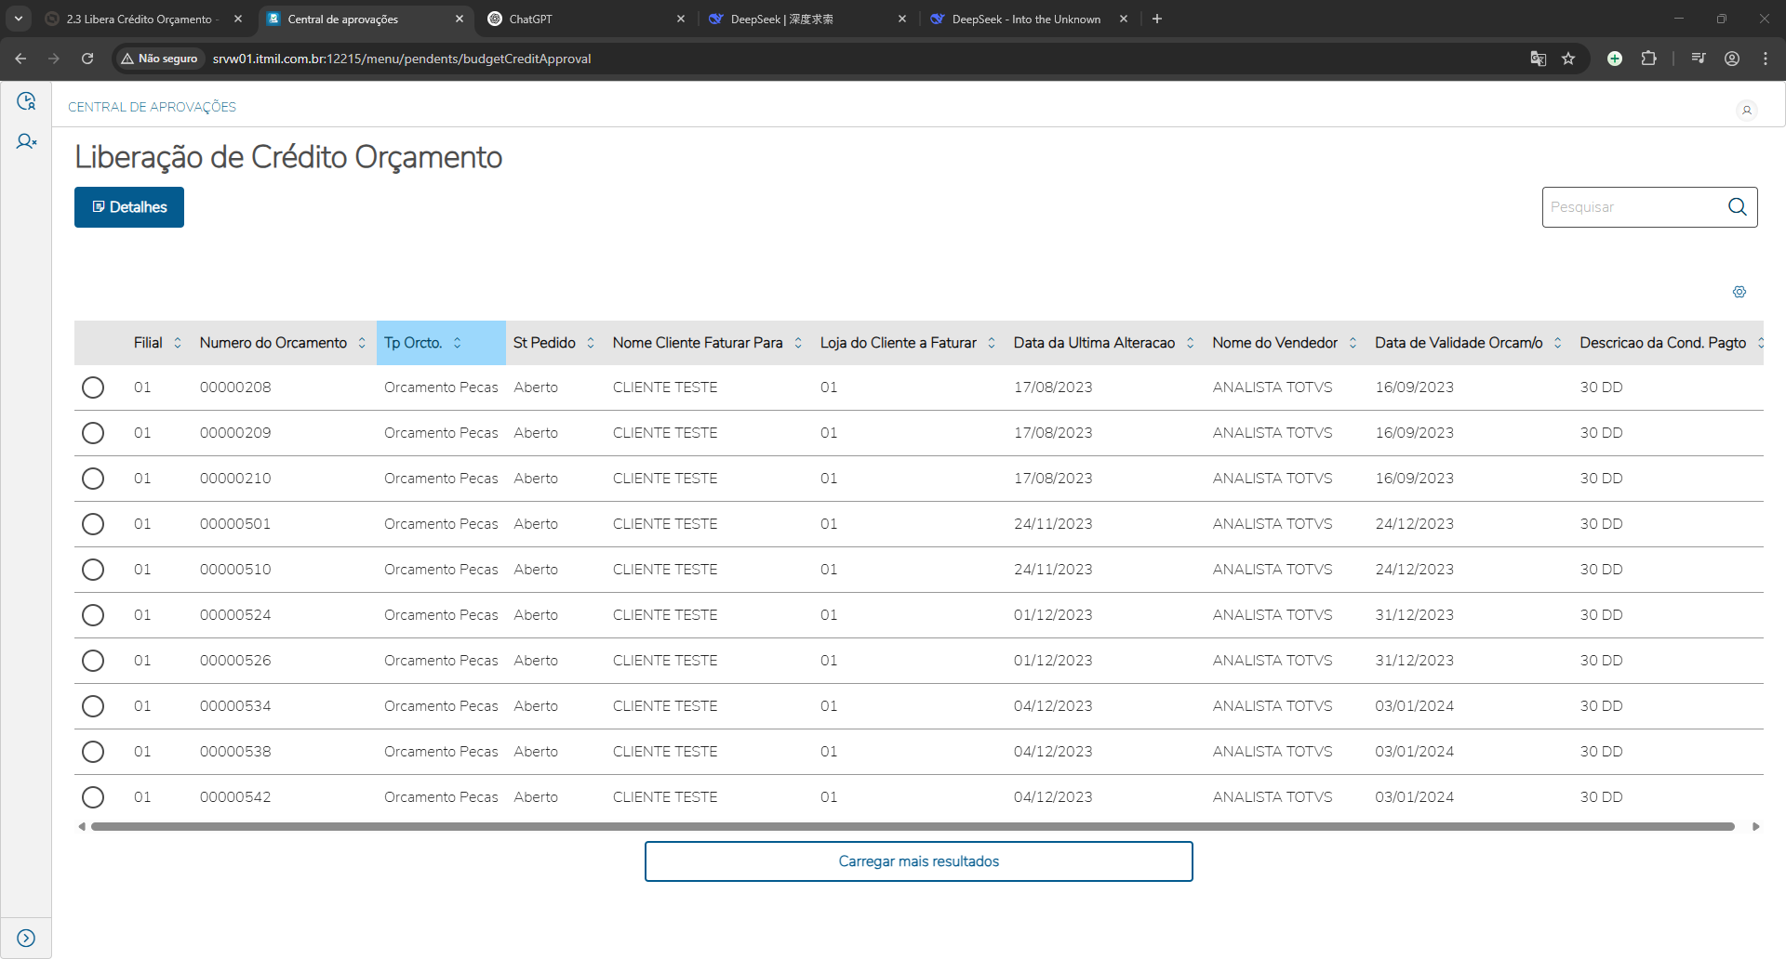Click Carregar mais resultados button
Image resolution: width=1786 pixels, height=959 pixels.
tap(918, 861)
